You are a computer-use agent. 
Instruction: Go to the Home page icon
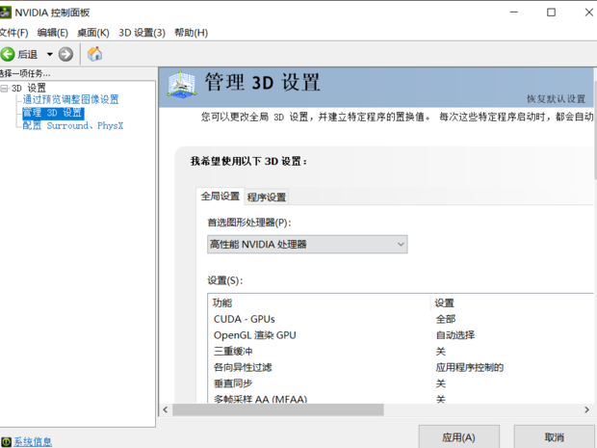tap(94, 54)
